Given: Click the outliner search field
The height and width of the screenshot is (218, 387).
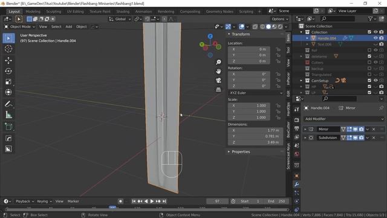Looking at the screenshot, I should (x=337, y=19).
